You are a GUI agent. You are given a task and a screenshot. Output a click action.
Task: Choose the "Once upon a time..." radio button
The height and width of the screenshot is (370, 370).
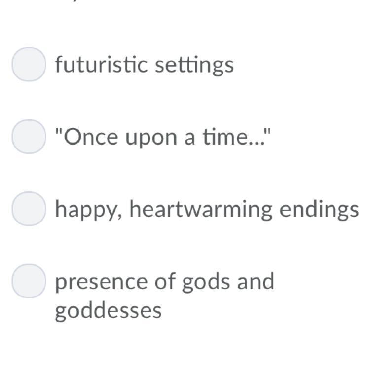pos(29,137)
